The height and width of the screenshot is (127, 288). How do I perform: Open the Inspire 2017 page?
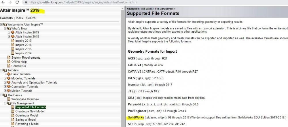23,41
